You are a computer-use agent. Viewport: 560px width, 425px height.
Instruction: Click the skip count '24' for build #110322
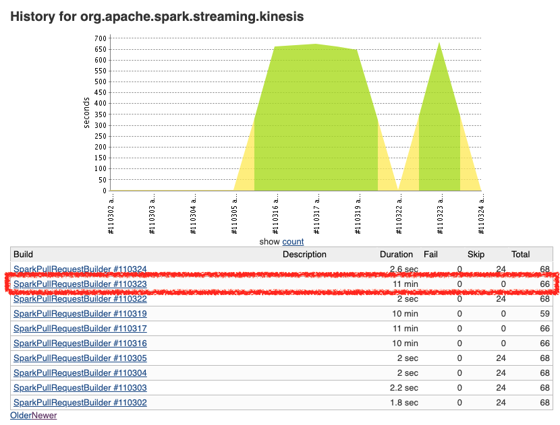[x=501, y=299]
